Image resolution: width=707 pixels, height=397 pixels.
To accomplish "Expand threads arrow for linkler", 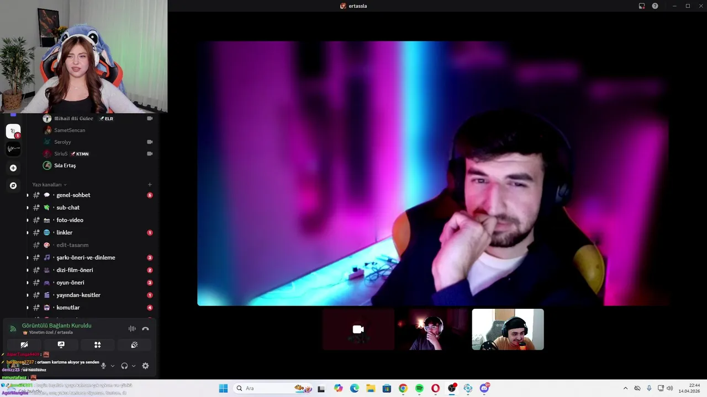I will point(28,233).
